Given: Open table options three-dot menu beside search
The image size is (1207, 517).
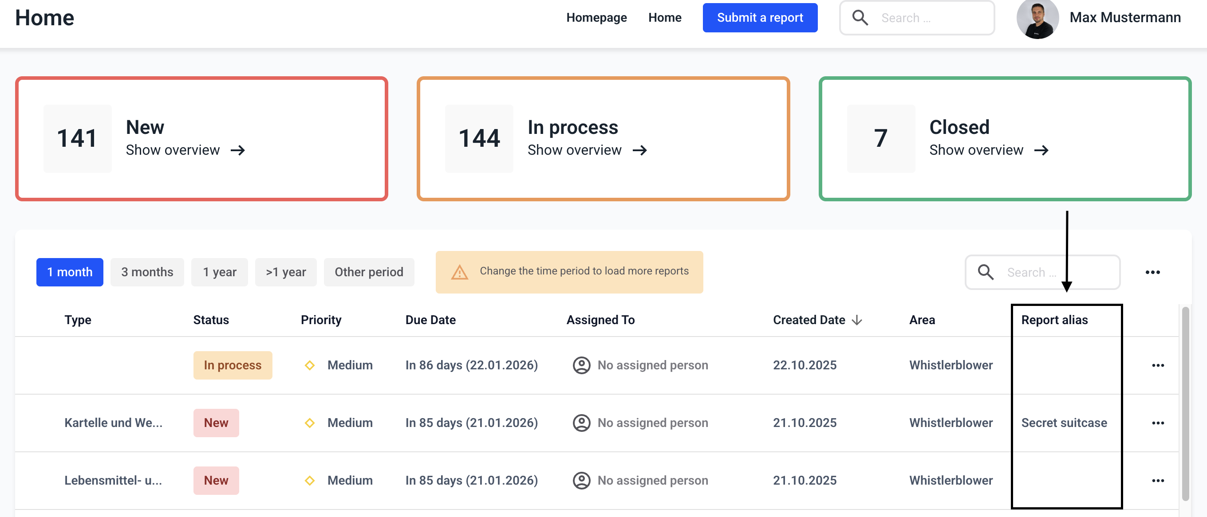Looking at the screenshot, I should coord(1153,273).
